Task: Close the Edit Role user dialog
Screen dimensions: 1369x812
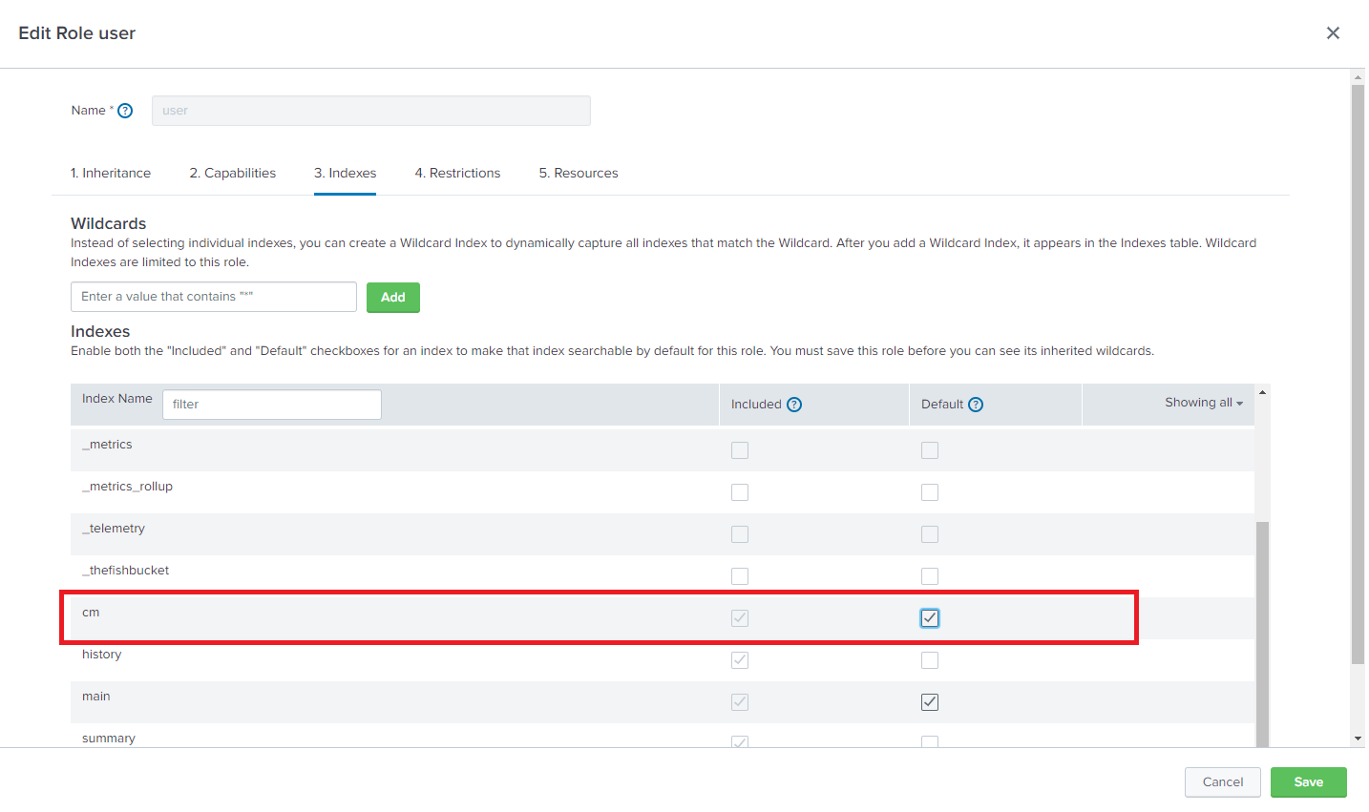Action: 1333,31
